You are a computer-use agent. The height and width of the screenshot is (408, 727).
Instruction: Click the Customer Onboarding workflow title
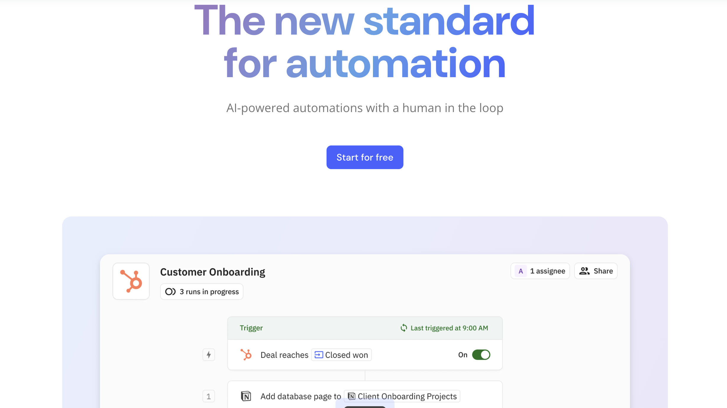[x=213, y=272]
